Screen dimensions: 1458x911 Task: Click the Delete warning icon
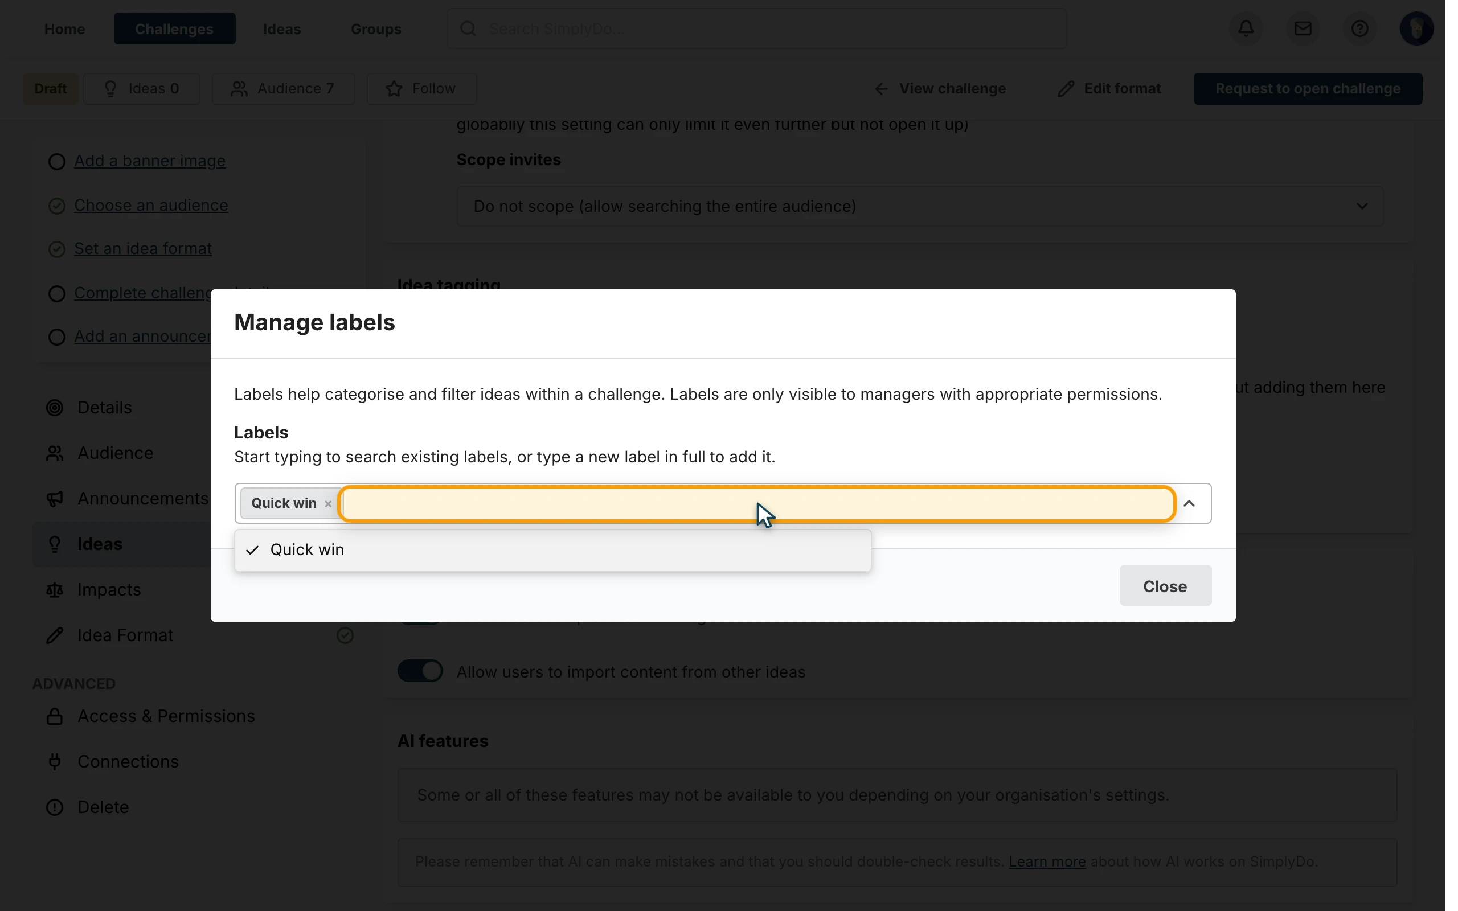tap(55, 807)
